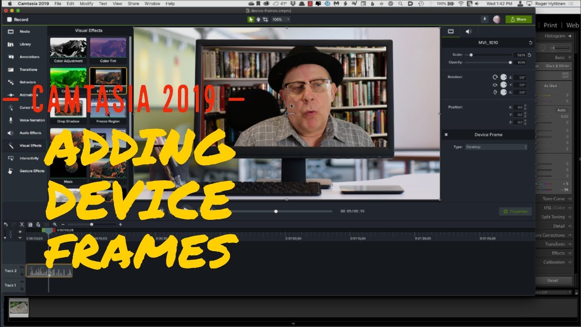Click the Position Y stepper
The image size is (581, 327).
tap(525, 115)
